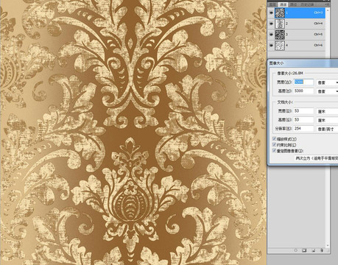Uncheck the 缩放样式 (Scale Styles) checkbox
Screen dimensions: 338x265
pos(274,139)
